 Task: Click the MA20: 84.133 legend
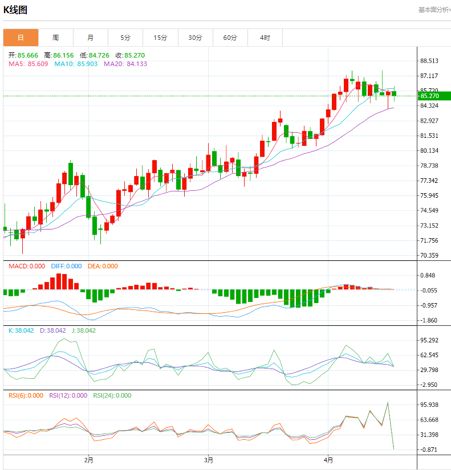125,64
